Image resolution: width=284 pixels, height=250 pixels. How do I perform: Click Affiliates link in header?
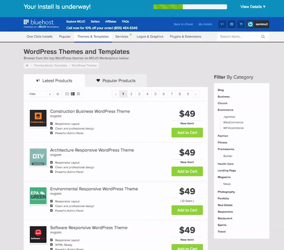[x=111, y=21]
